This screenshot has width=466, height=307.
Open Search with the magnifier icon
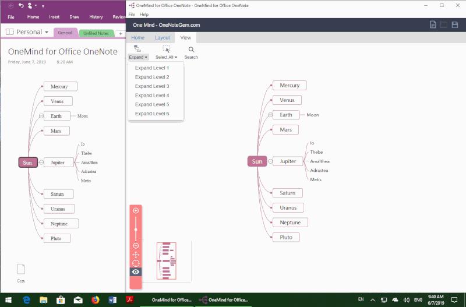point(191,50)
